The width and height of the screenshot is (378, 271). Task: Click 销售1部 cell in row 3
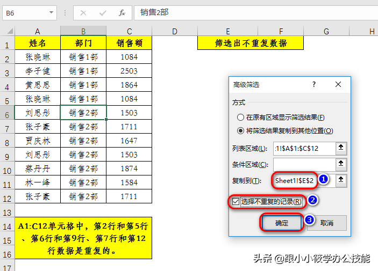pyautogui.click(x=83, y=71)
